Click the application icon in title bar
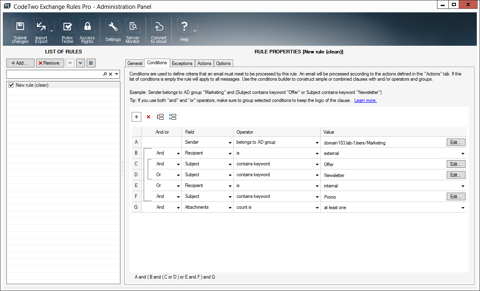The image size is (480, 291). (x=7, y=6)
